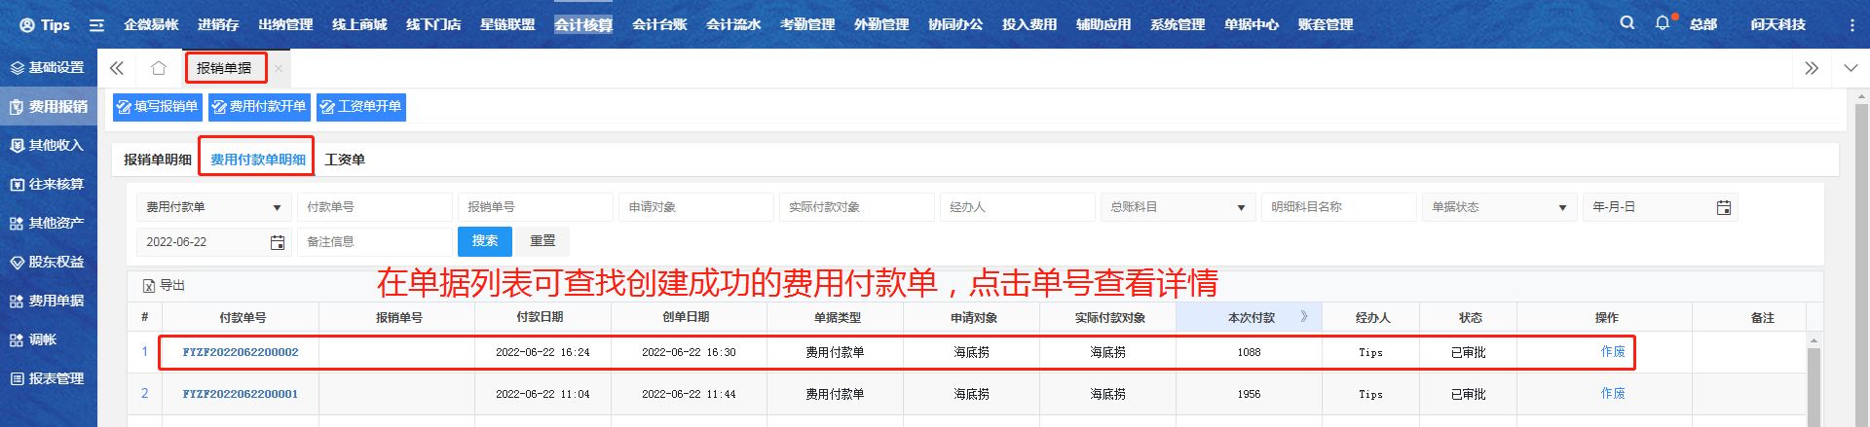The width and height of the screenshot is (1870, 427).
Task: Open payment order FYZF2022062200002
Action: [x=241, y=352]
